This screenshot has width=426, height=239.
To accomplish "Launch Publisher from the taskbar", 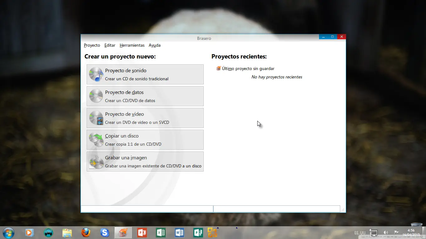I will (198, 232).
